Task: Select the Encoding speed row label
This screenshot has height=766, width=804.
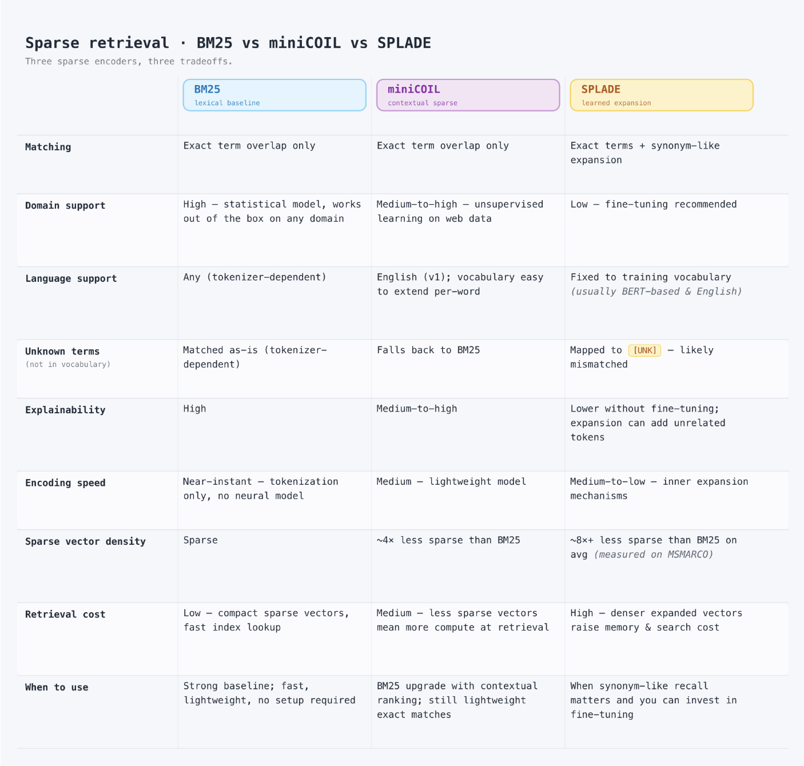Action: coord(65,483)
